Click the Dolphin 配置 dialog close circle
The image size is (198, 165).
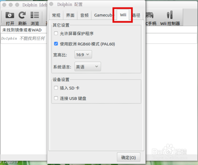click(x=51, y=4)
